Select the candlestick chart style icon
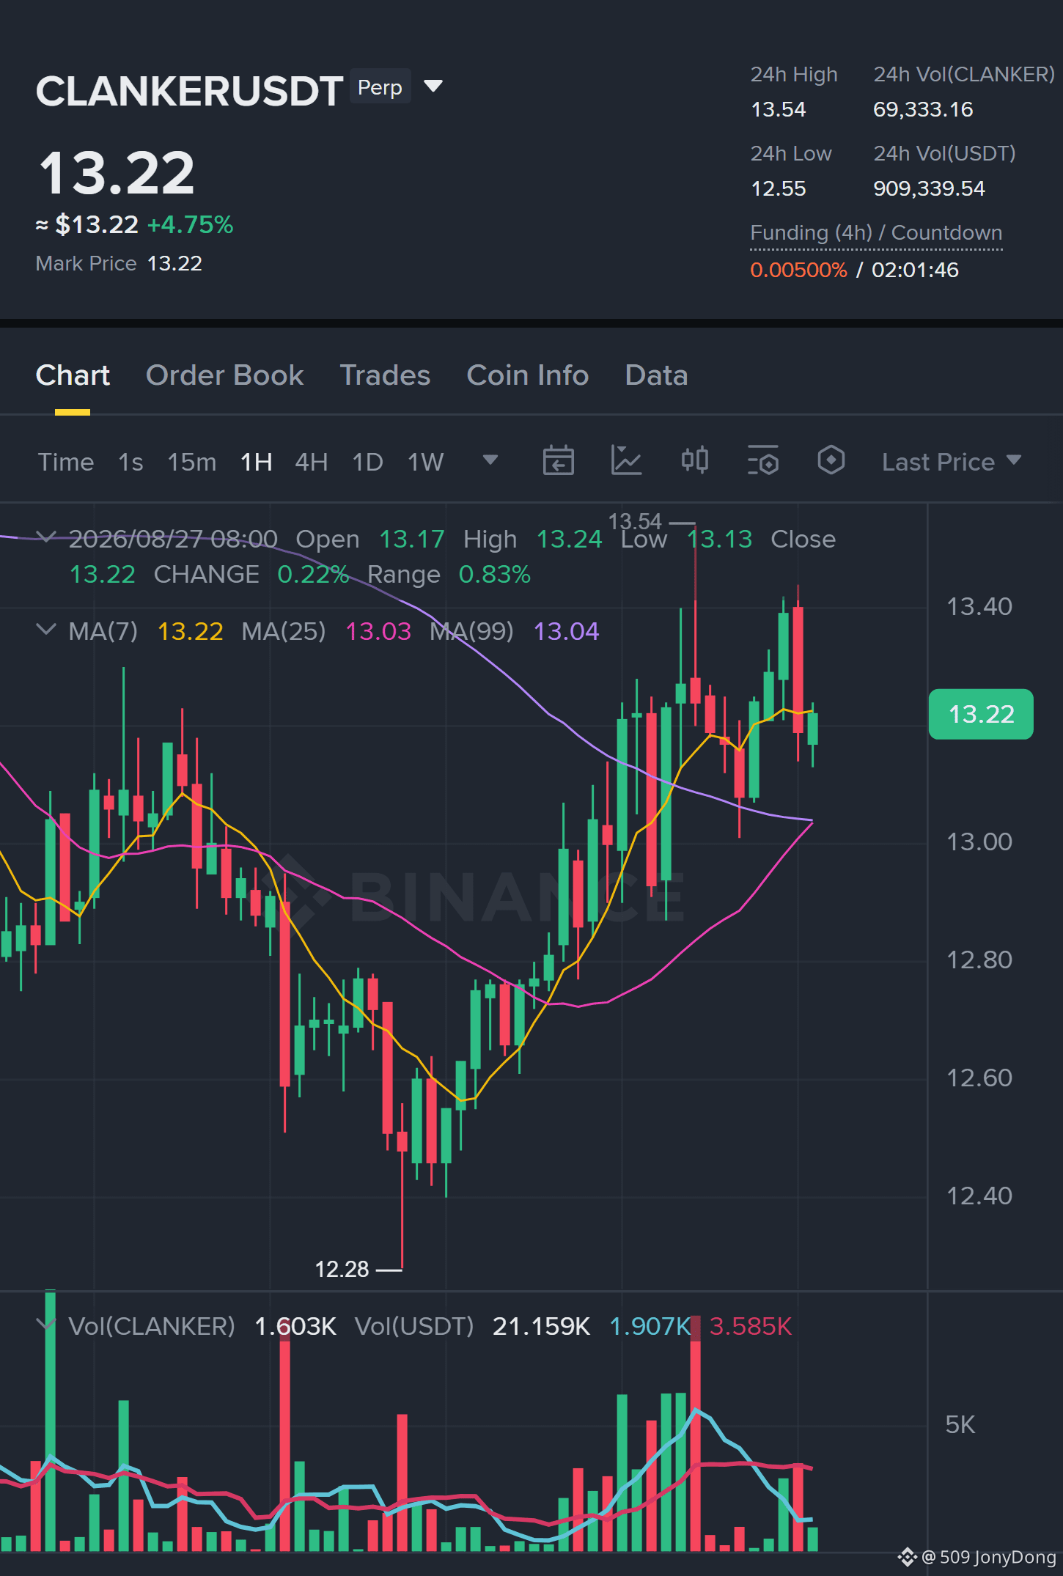1063x1576 pixels. click(x=694, y=461)
